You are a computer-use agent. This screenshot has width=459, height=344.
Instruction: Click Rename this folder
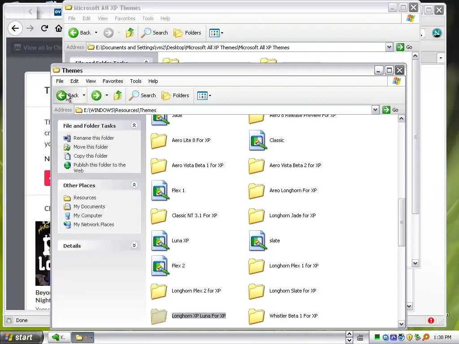tap(89, 138)
